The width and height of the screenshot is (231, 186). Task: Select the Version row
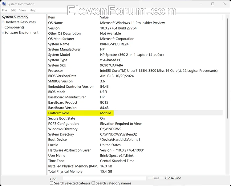(135, 28)
